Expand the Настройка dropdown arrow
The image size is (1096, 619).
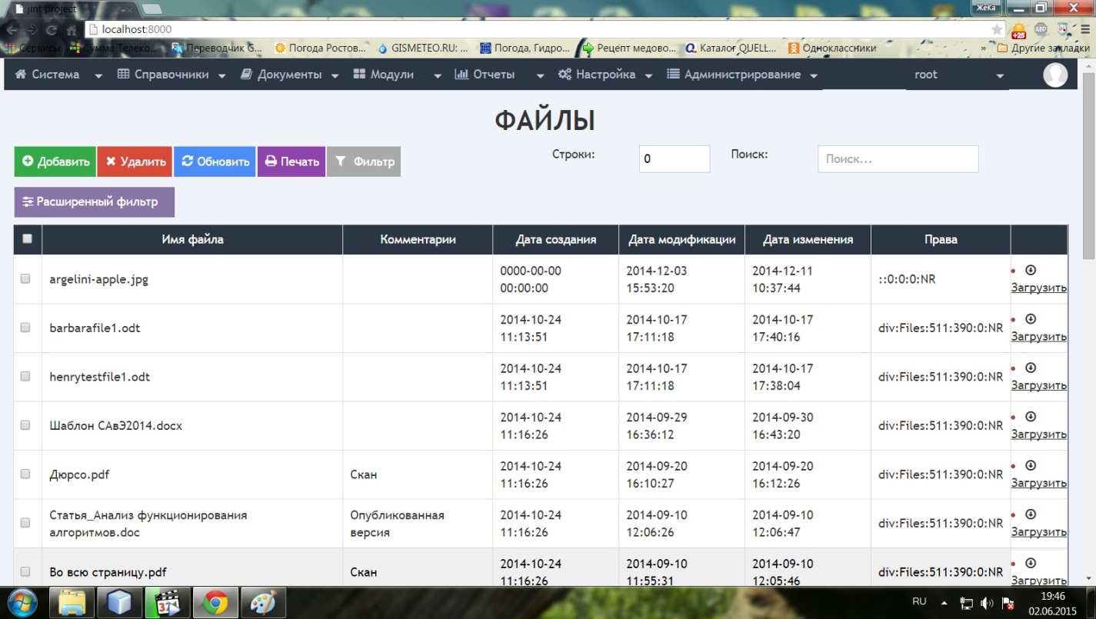[648, 76]
